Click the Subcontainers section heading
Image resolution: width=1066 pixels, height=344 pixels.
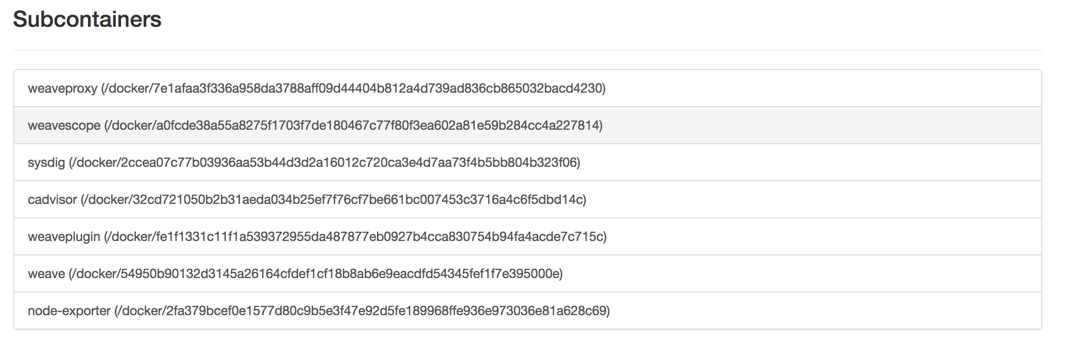point(87,20)
